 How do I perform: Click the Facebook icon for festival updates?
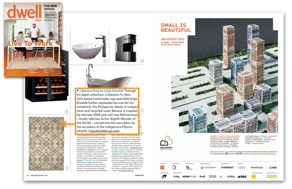(226, 154)
